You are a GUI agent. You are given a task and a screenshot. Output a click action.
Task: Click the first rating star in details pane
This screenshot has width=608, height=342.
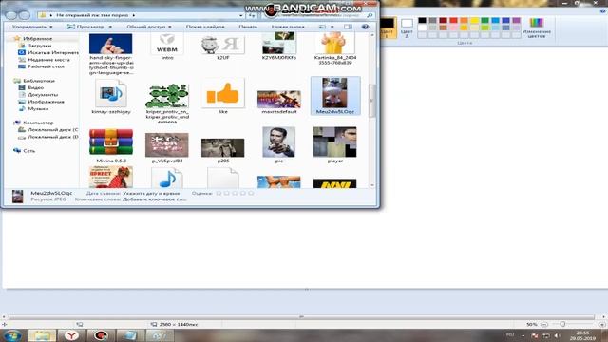(x=218, y=193)
